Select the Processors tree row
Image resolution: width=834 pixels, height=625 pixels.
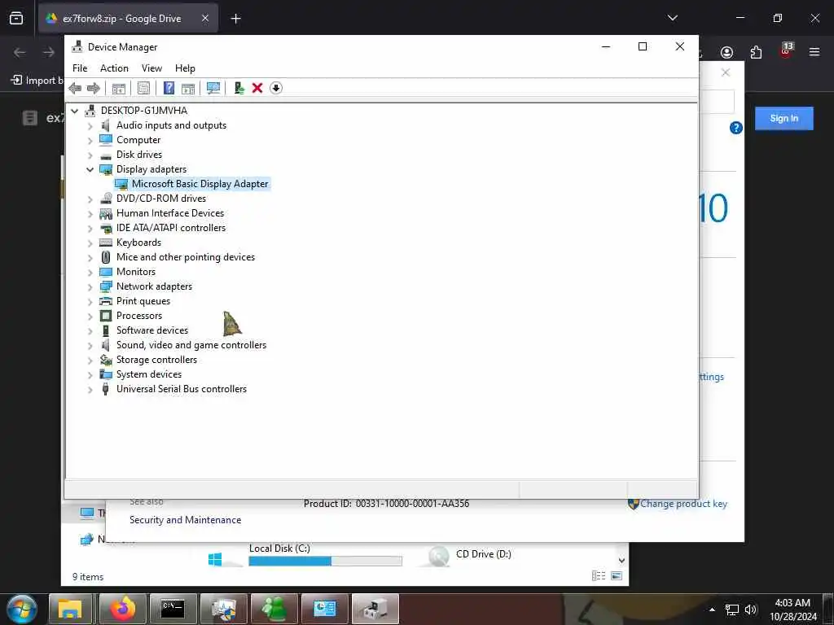[138, 316]
